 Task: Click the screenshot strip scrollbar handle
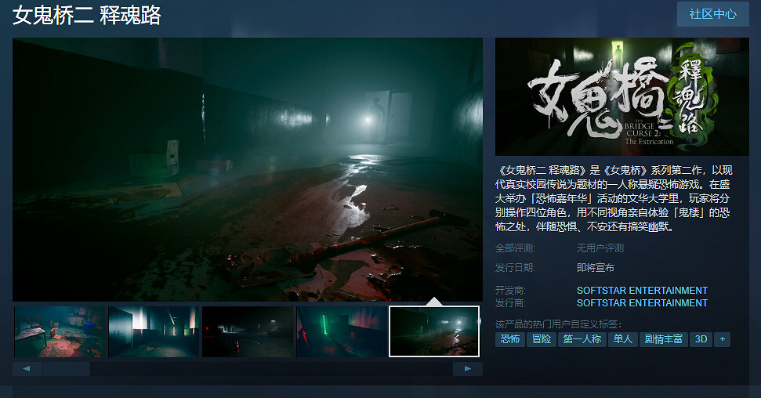click(67, 369)
